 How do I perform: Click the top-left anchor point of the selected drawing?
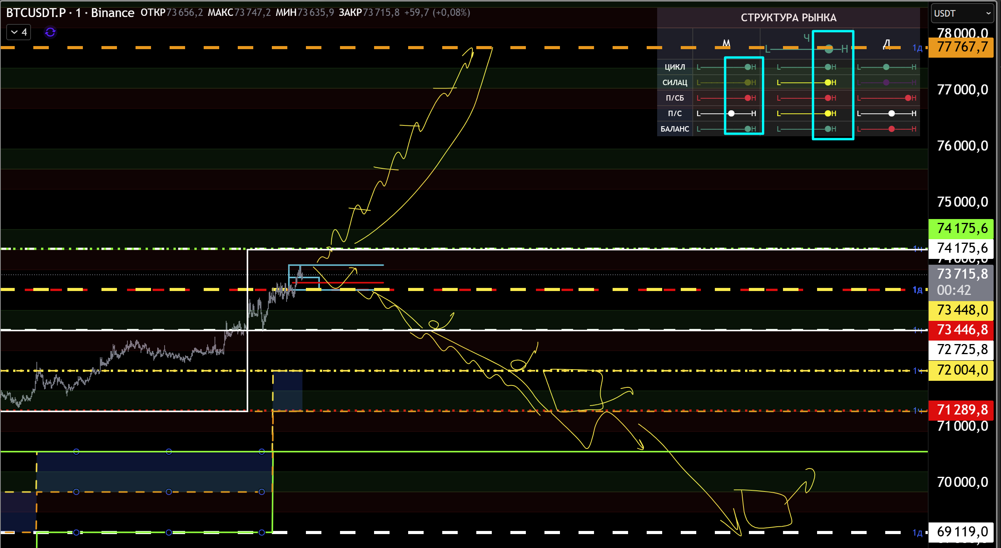[76, 451]
